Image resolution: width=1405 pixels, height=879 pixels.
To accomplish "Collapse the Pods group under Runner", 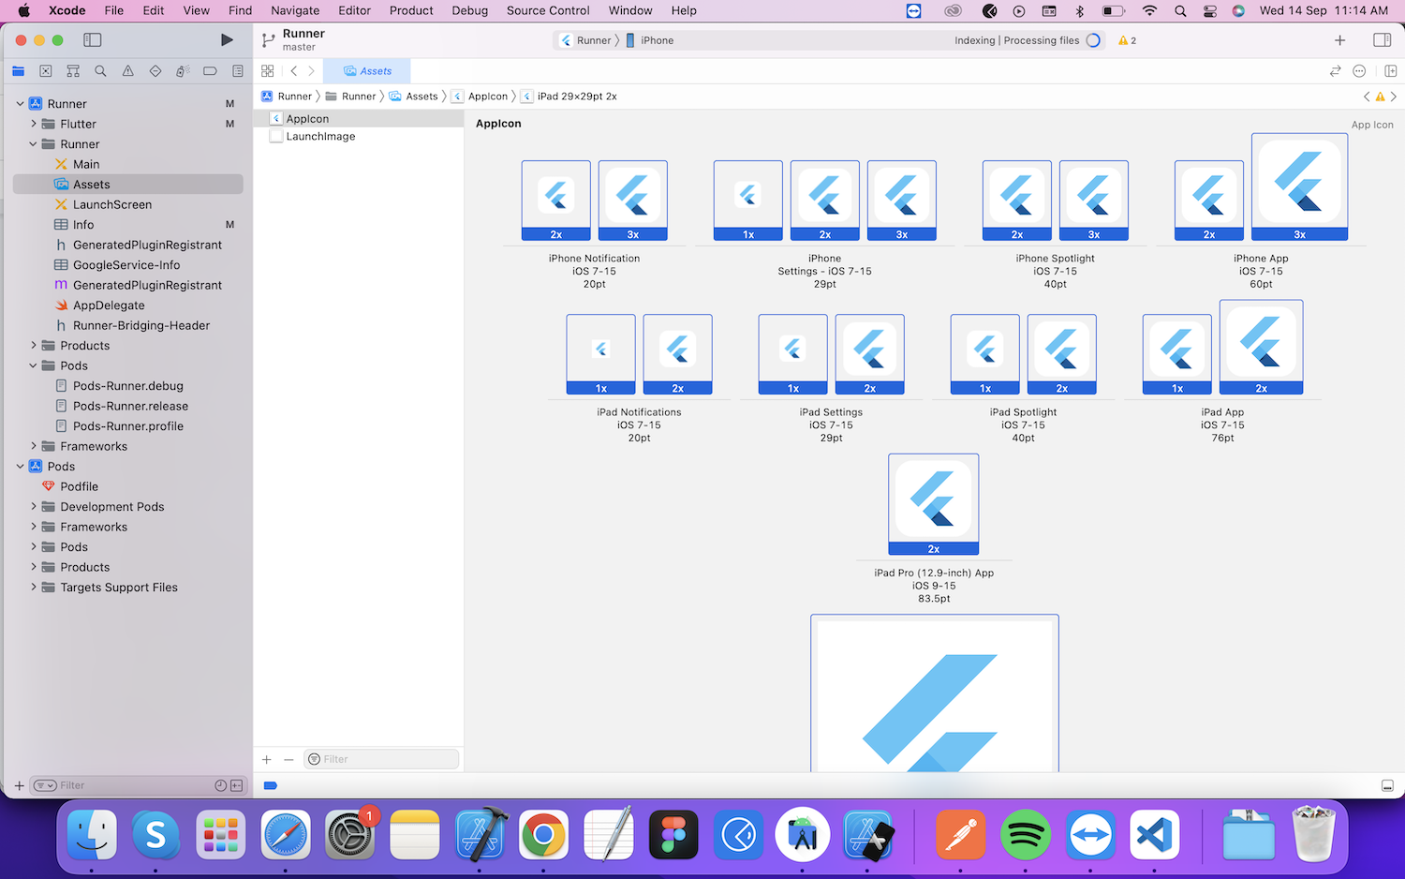I will (34, 365).
